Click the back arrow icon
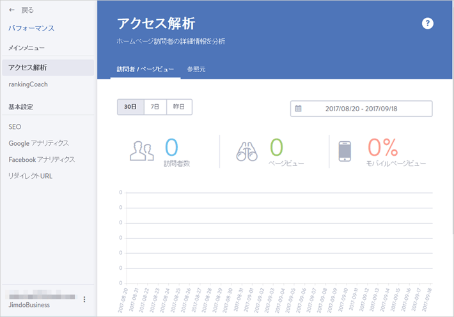The width and height of the screenshot is (454, 317). pyautogui.click(x=12, y=10)
